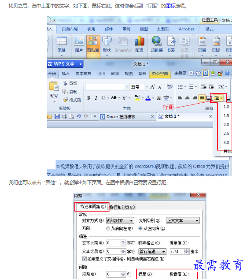Viewport: 247px width, 279px height.
Task: Click the Footer (页脚) icon
Action: coord(216,41)
